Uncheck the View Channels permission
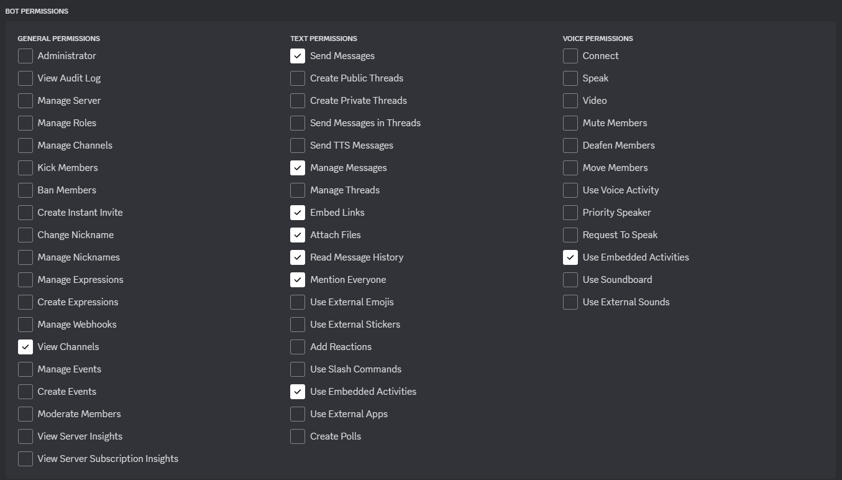 click(x=25, y=346)
